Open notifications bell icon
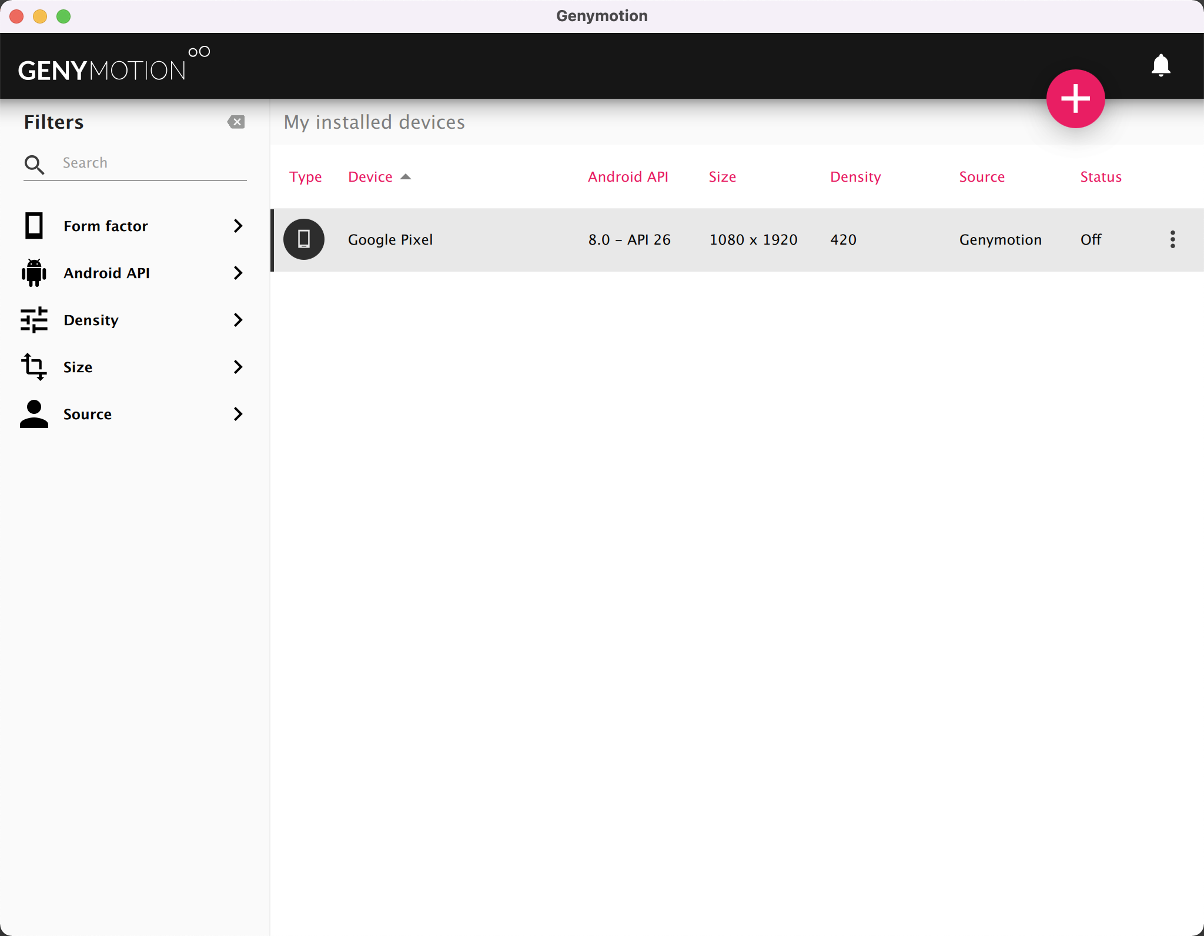This screenshot has height=936, width=1204. pyautogui.click(x=1160, y=65)
